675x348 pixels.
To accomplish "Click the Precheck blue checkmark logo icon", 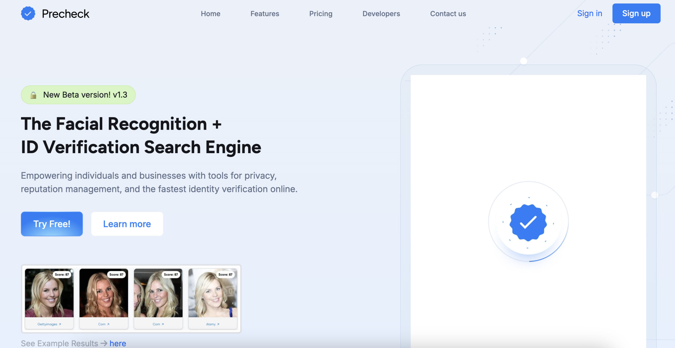I will tap(28, 13).
